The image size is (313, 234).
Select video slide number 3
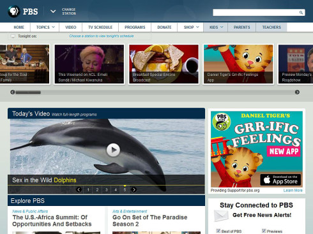pos(107,189)
